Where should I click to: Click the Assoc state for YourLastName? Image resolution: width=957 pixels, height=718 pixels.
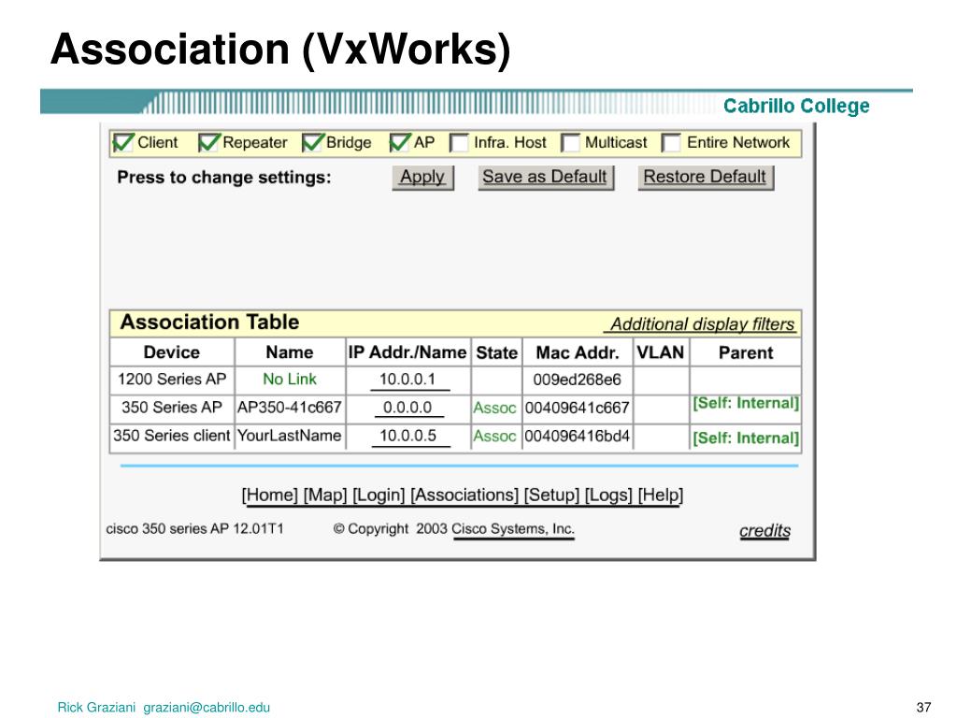(x=495, y=437)
